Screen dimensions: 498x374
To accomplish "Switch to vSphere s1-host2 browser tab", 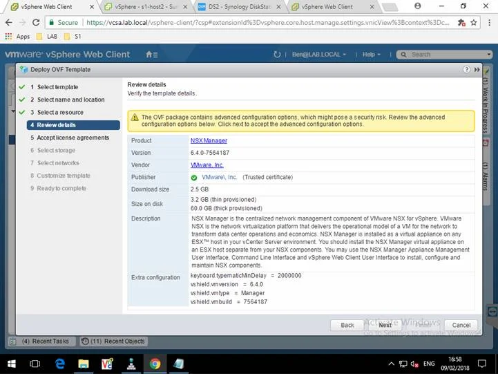I will tap(146, 6).
